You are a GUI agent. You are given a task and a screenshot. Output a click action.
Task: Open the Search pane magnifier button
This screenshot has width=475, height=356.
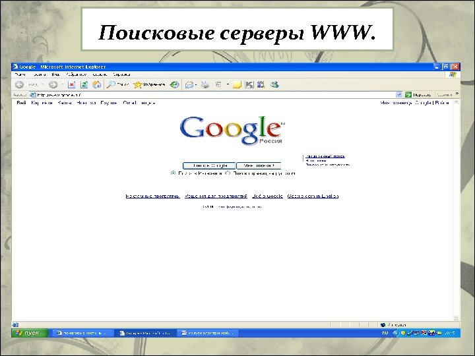[118, 85]
